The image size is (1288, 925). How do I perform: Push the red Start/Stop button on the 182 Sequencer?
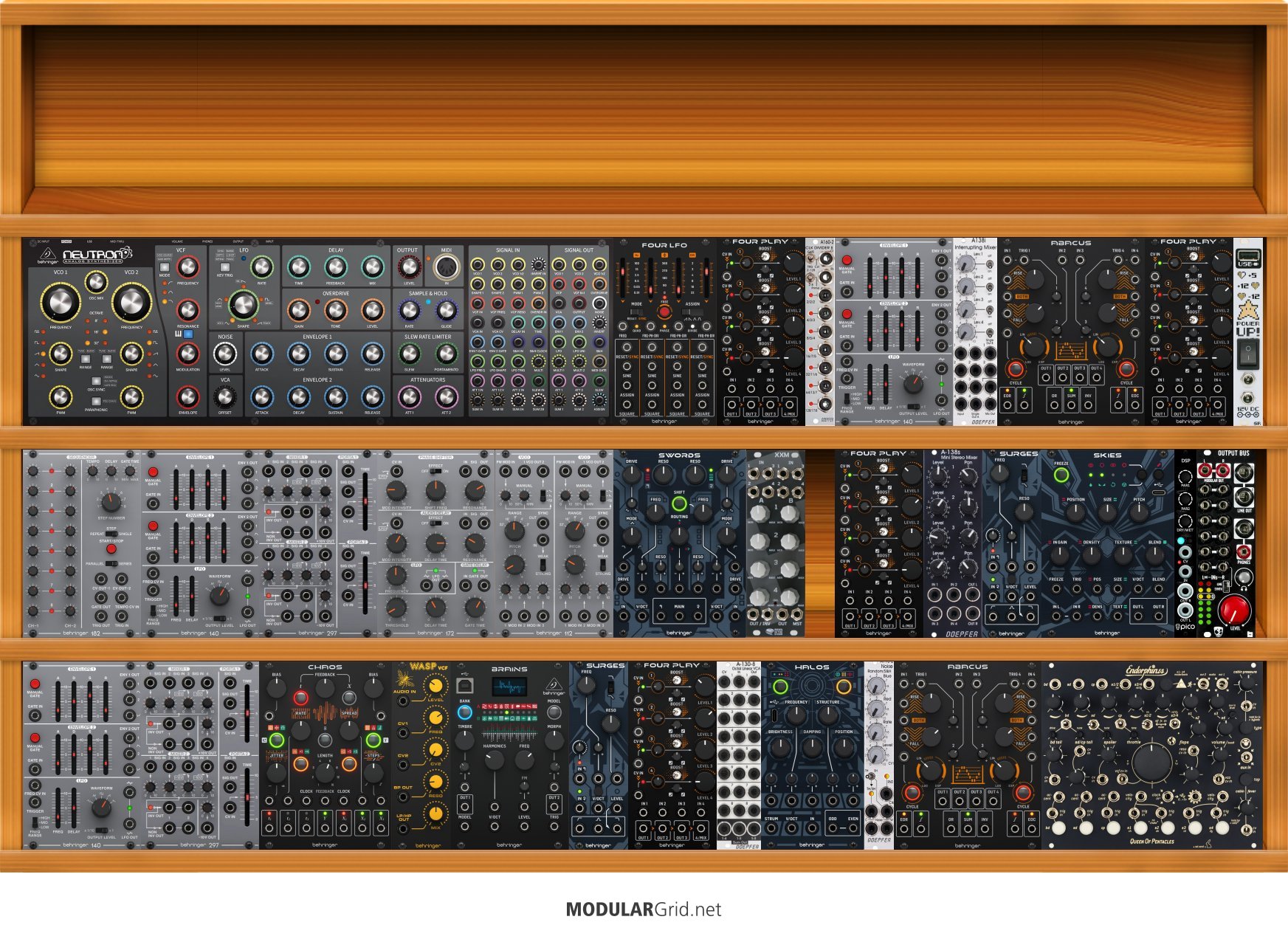tap(111, 549)
